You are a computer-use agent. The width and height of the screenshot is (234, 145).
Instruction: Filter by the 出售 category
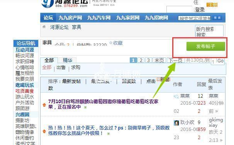tap(61, 67)
